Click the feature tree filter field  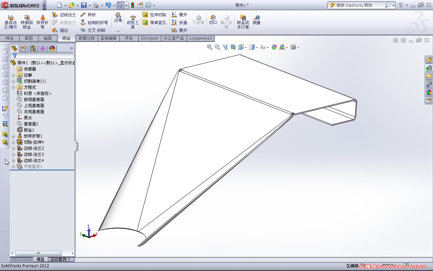pos(43,56)
